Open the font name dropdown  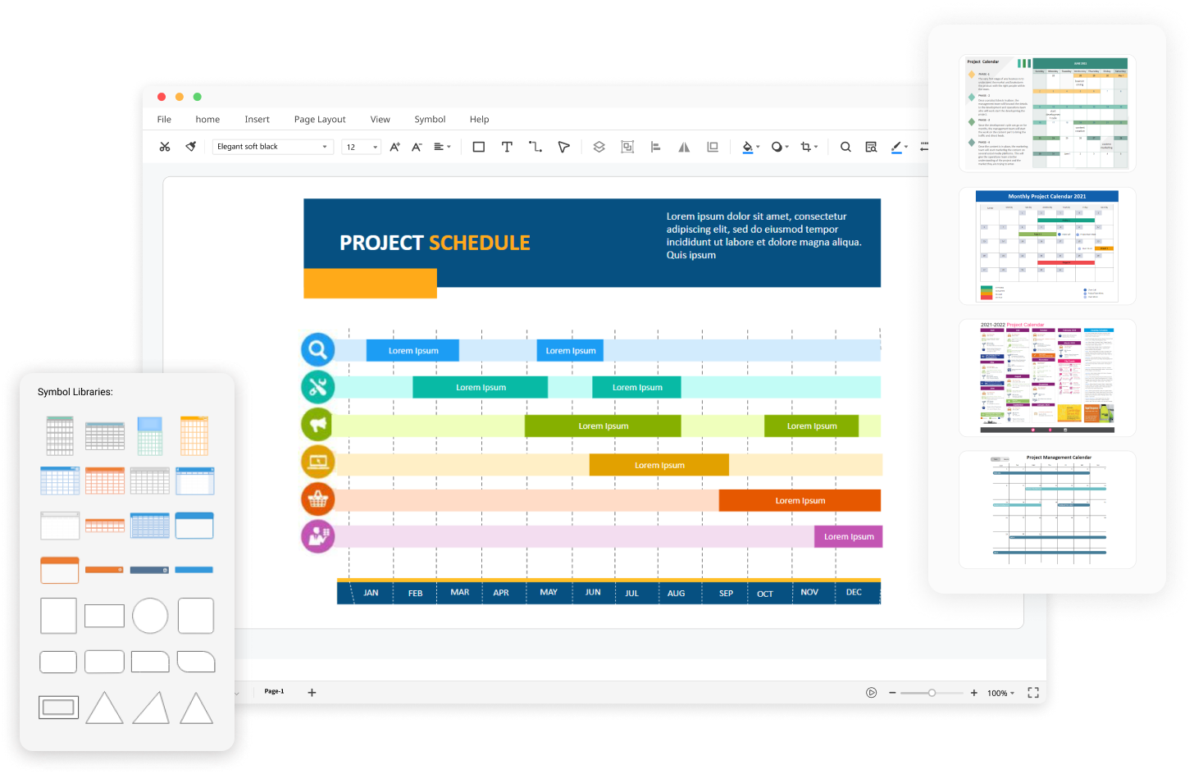[x=272, y=147]
